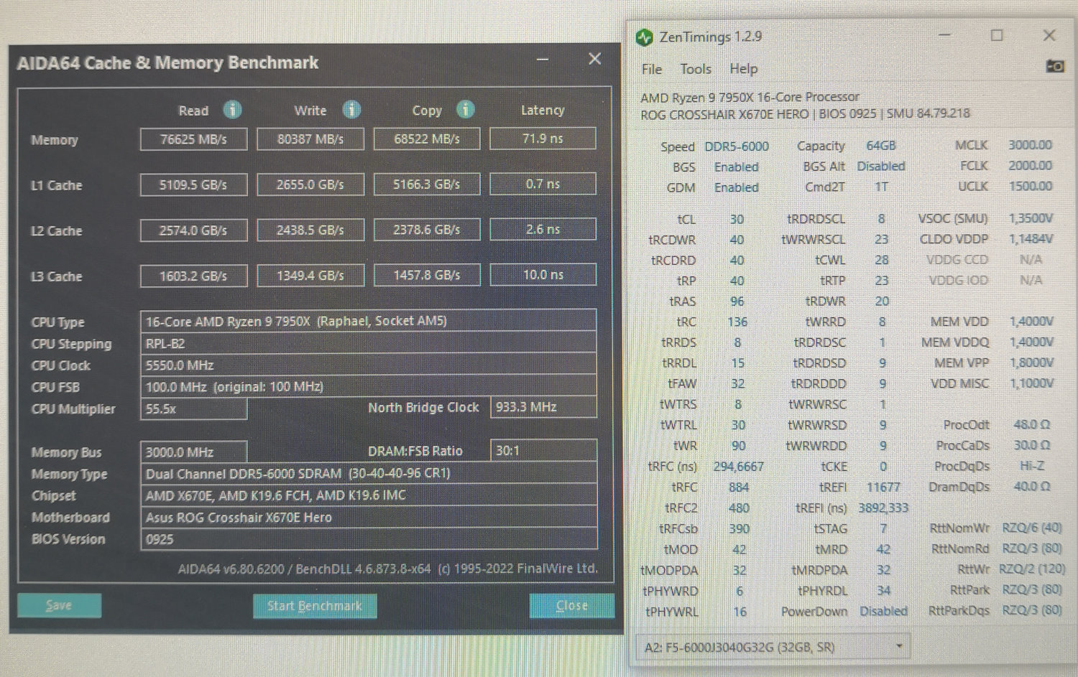Click the Read info icon in AIDA64
This screenshot has height=677, width=1078.
tap(232, 110)
